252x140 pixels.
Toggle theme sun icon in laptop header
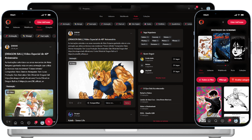pos(189,8)
